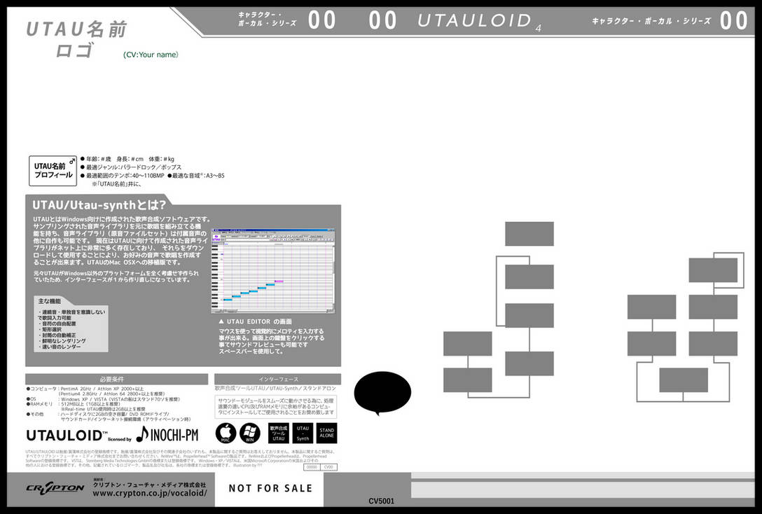762x514 pixels.
Task: Open the UTAU editor screenshot thumbnail
Action: point(273,270)
